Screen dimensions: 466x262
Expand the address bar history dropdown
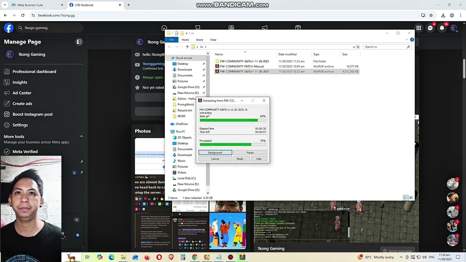354,47
